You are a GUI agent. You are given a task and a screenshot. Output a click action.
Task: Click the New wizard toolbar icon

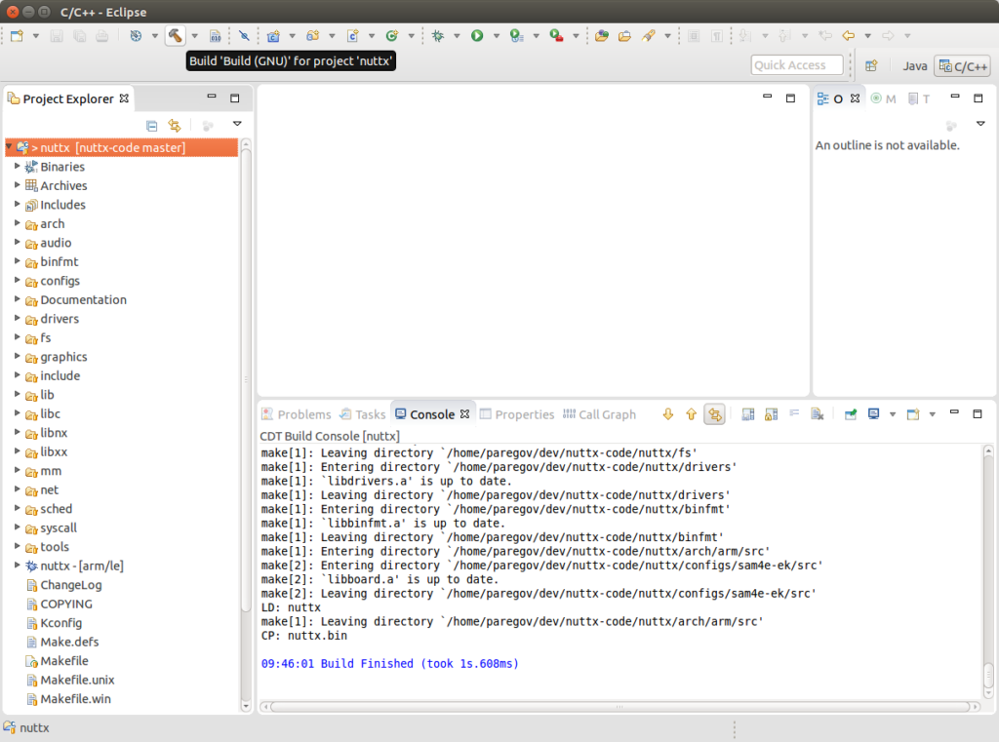pos(17,36)
